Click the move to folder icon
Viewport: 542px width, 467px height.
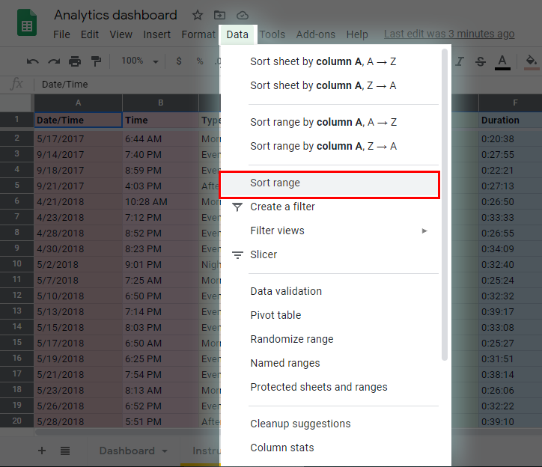click(219, 15)
